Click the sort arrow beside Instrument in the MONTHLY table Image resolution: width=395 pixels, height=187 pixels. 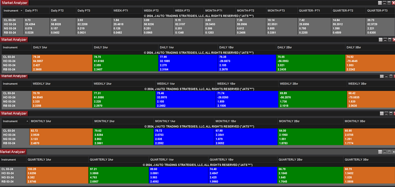27,121
